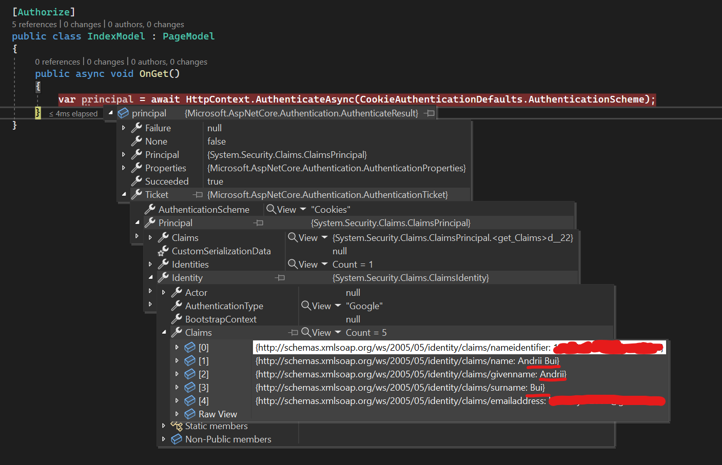Pin the Principal row under AuthenticationScheme
Screen dimensions: 722x465
pos(258,223)
